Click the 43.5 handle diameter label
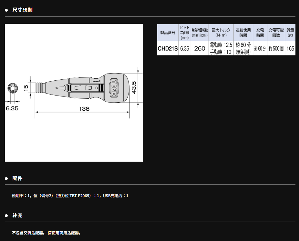The width and height of the screenshot is (299, 241). click(134, 87)
